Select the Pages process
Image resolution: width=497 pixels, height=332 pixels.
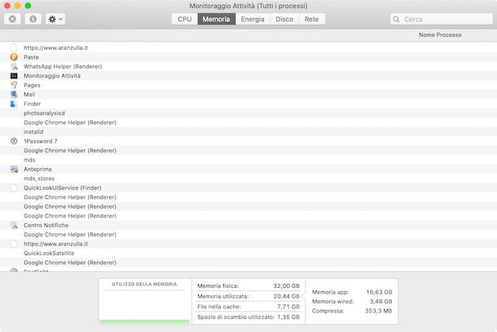[248, 85]
